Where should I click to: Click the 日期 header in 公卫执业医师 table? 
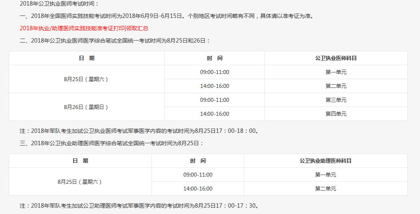coord(87,58)
